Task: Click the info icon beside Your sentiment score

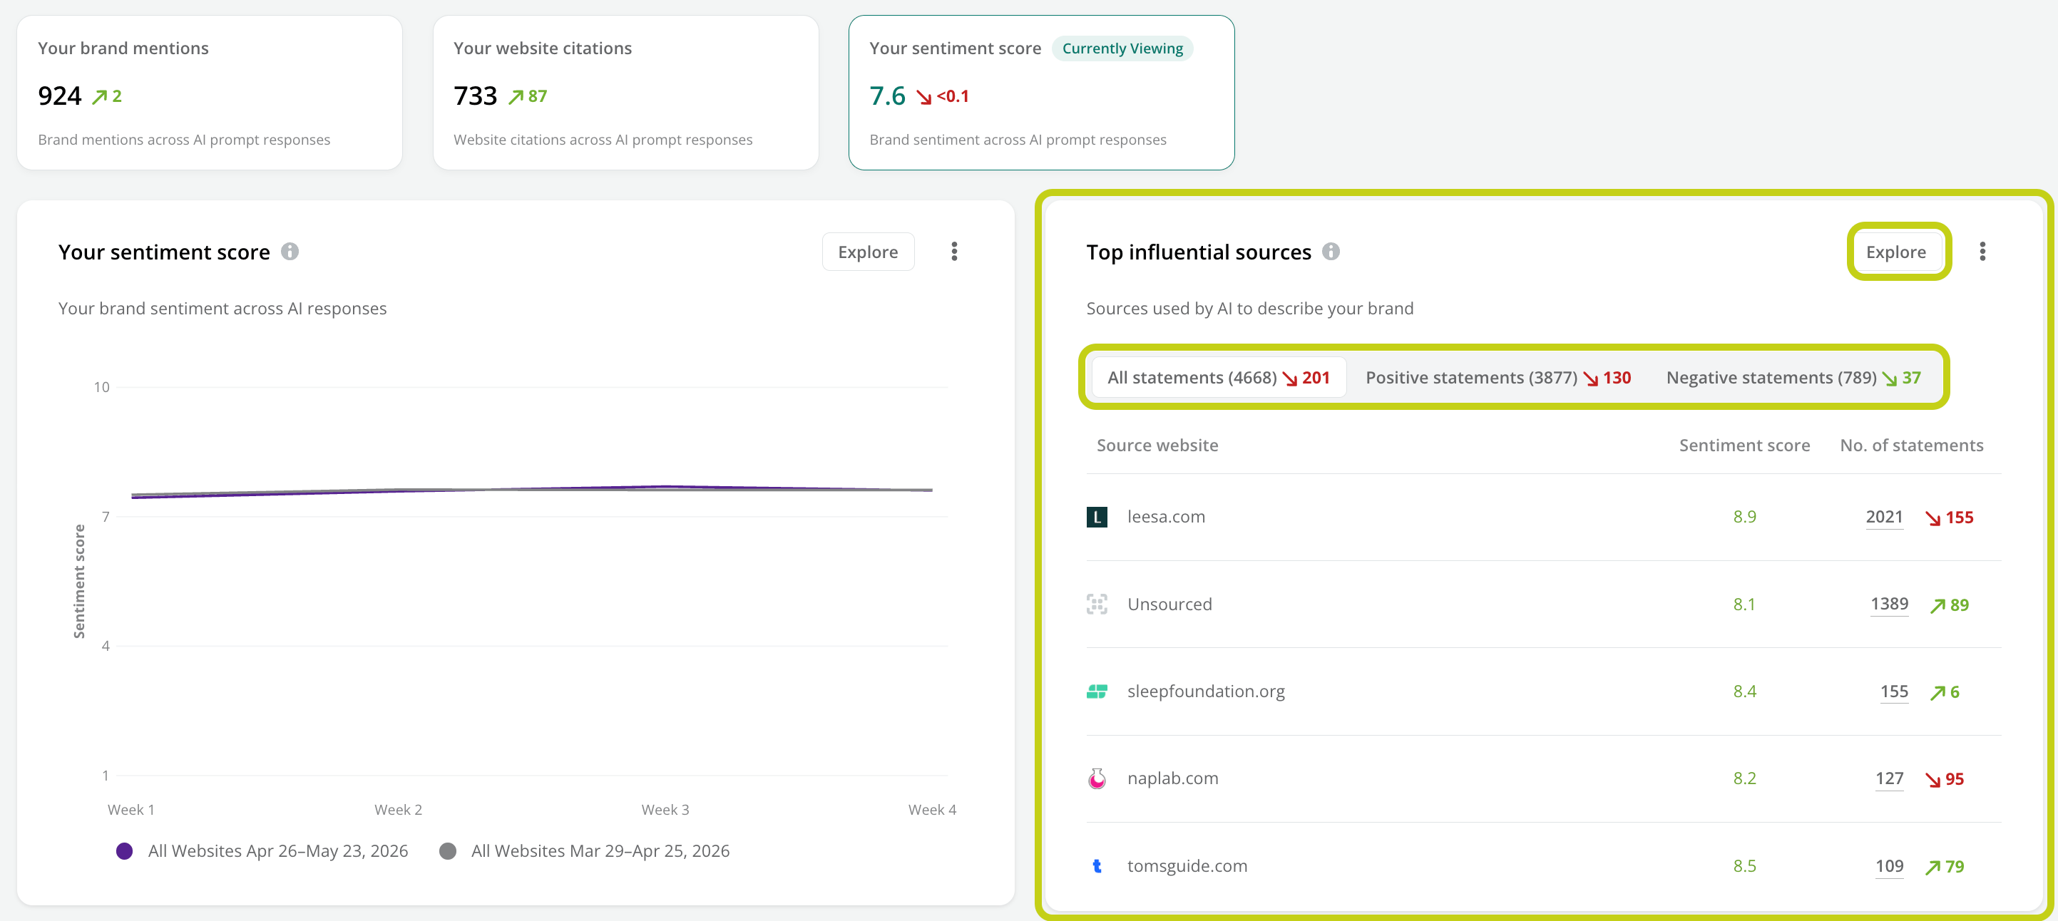Action: pyautogui.click(x=290, y=252)
